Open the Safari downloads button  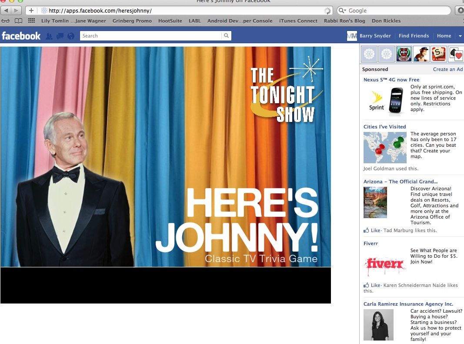(x=460, y=10)
